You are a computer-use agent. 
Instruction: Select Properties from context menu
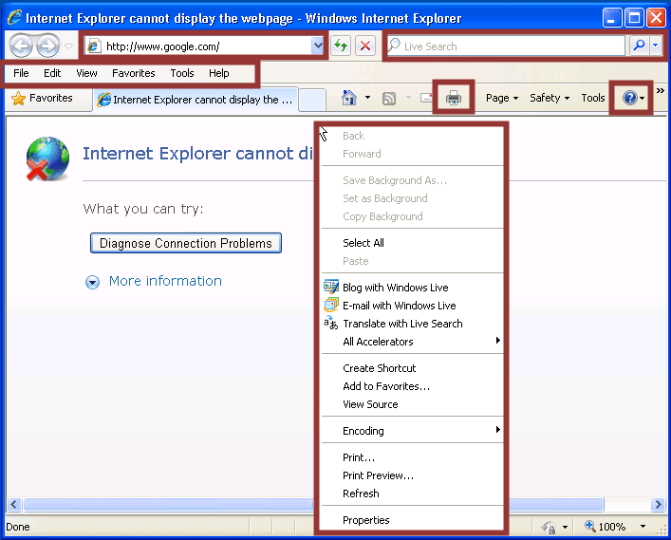click(x=366, y=520)
